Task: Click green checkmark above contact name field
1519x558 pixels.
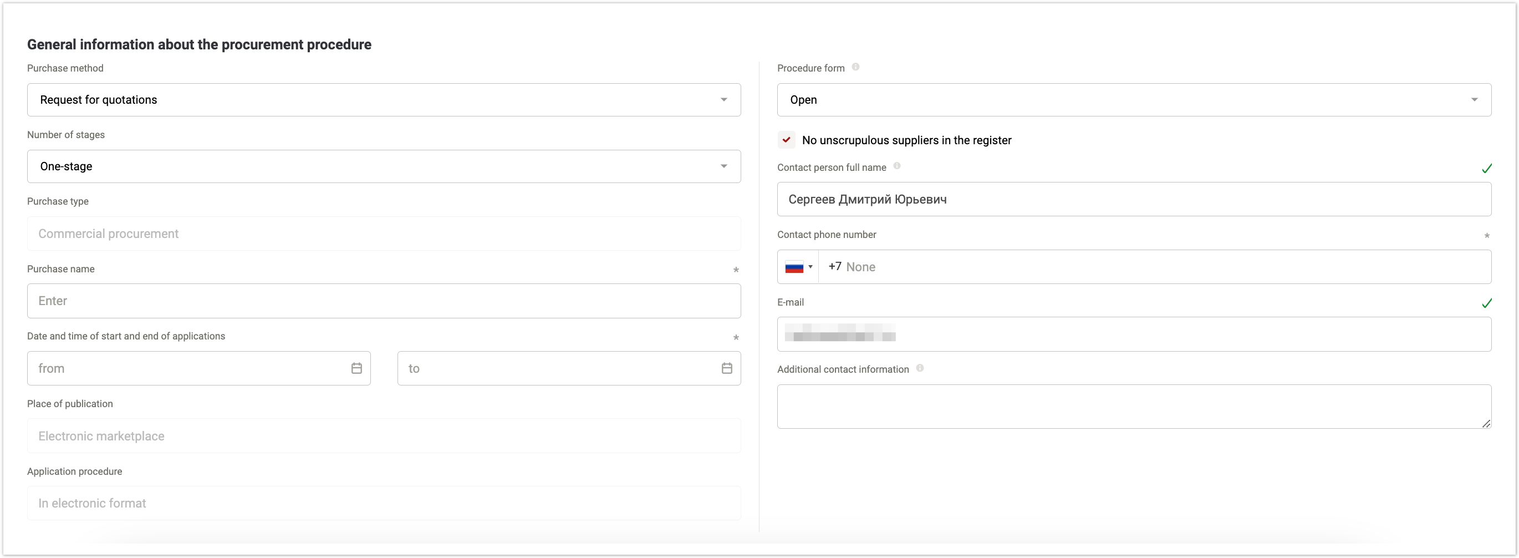Action: pyautogui.click(x=1486, y=169)
